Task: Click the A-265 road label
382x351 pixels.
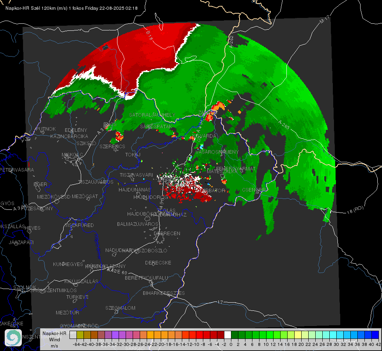Action: coord(284,125)
